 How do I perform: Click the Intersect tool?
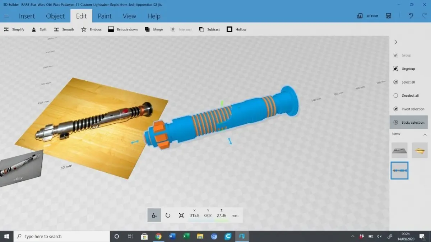click(x=181, y=29)
